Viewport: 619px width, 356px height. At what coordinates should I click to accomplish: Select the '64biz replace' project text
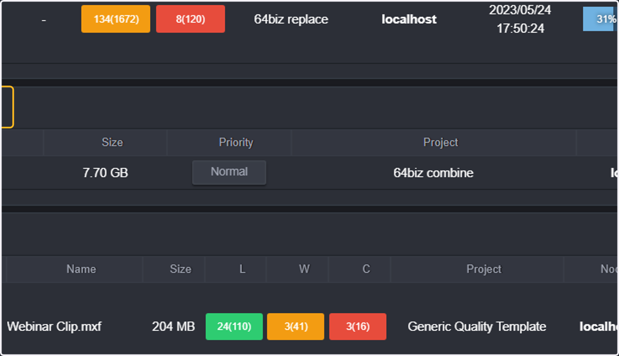coord(291,19)
